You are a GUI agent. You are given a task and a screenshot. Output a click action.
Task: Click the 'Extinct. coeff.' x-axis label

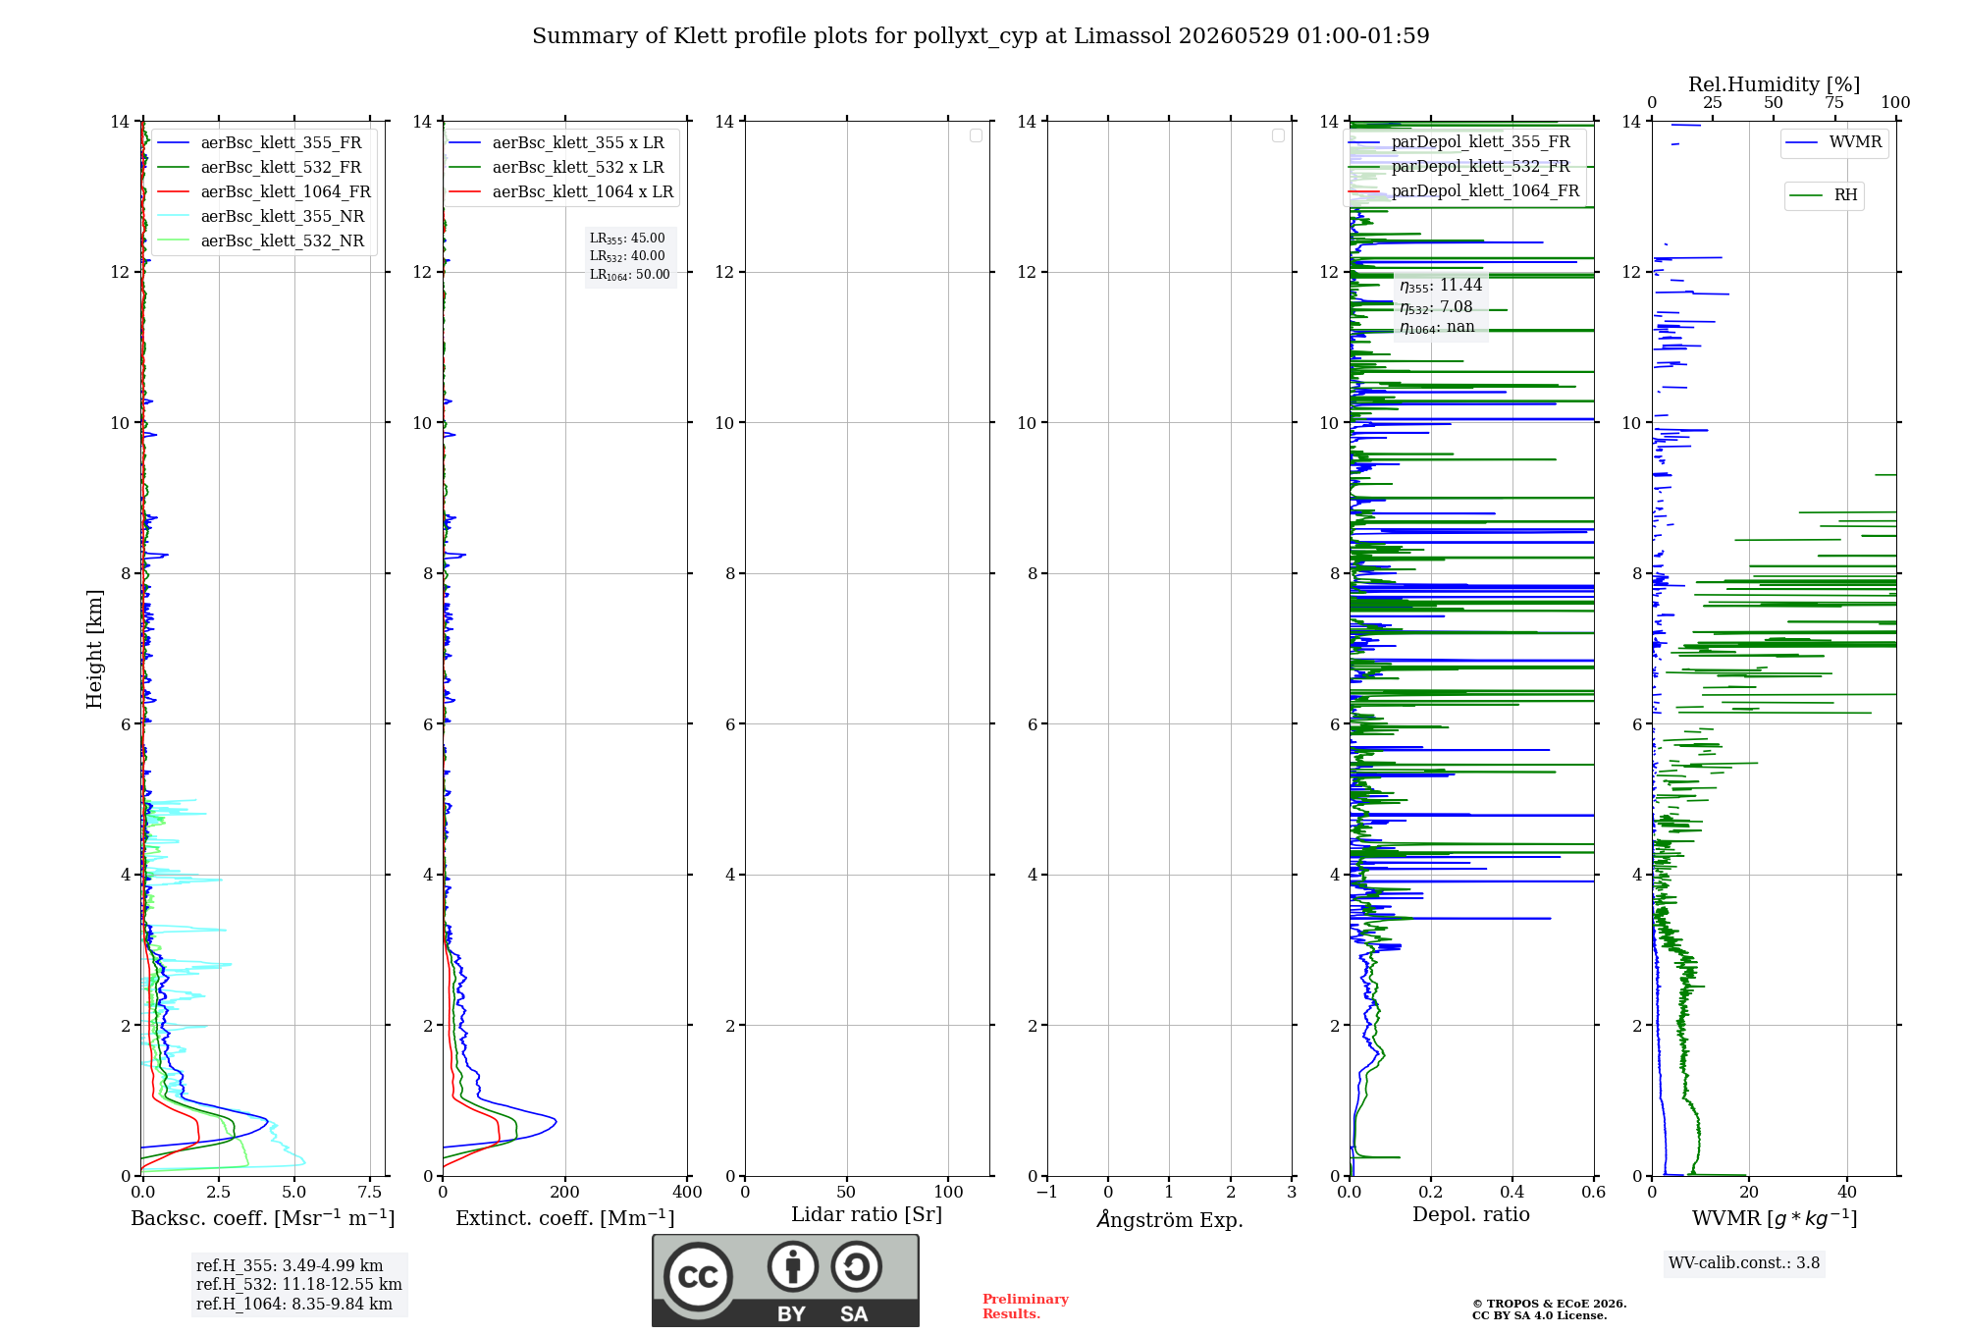tap(565, 1218)
